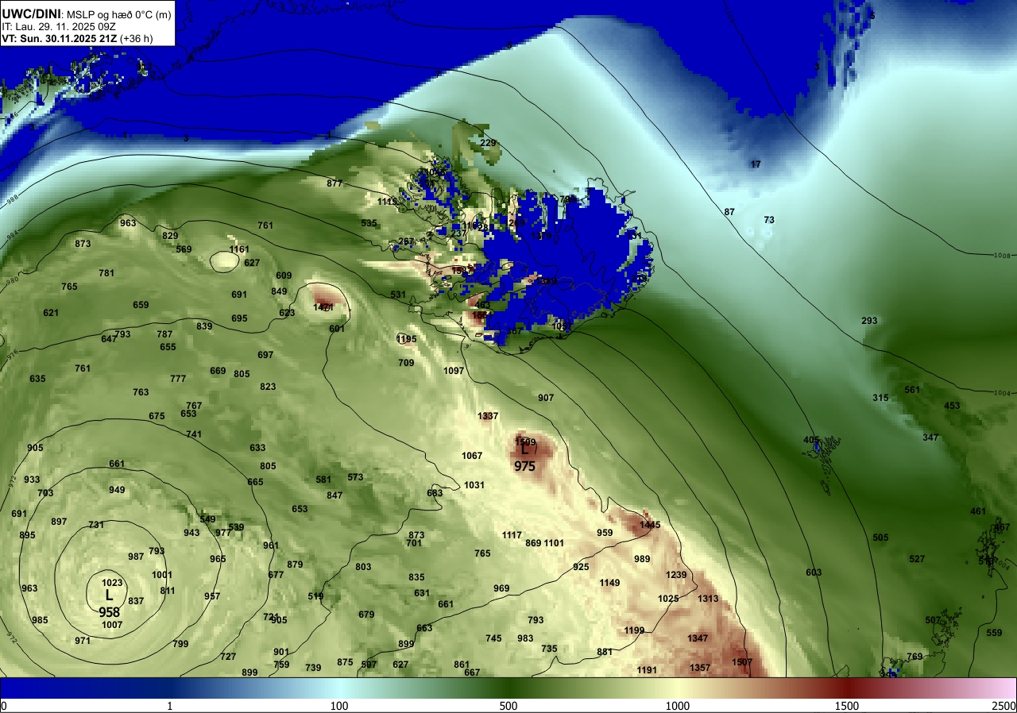Click the height value 1239
The height and width of the screenshot is (713, 1017).
tap(676, 575)
